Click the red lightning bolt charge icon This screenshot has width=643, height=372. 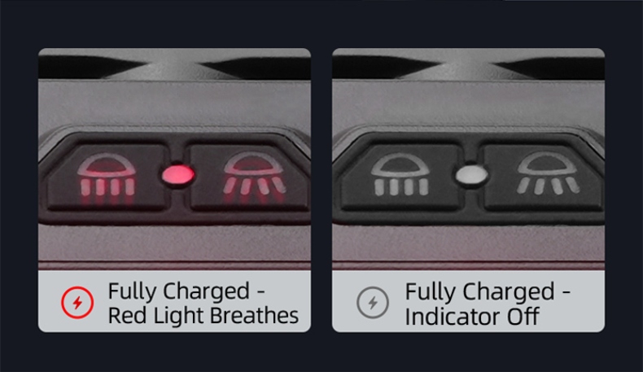pos(77,303)
